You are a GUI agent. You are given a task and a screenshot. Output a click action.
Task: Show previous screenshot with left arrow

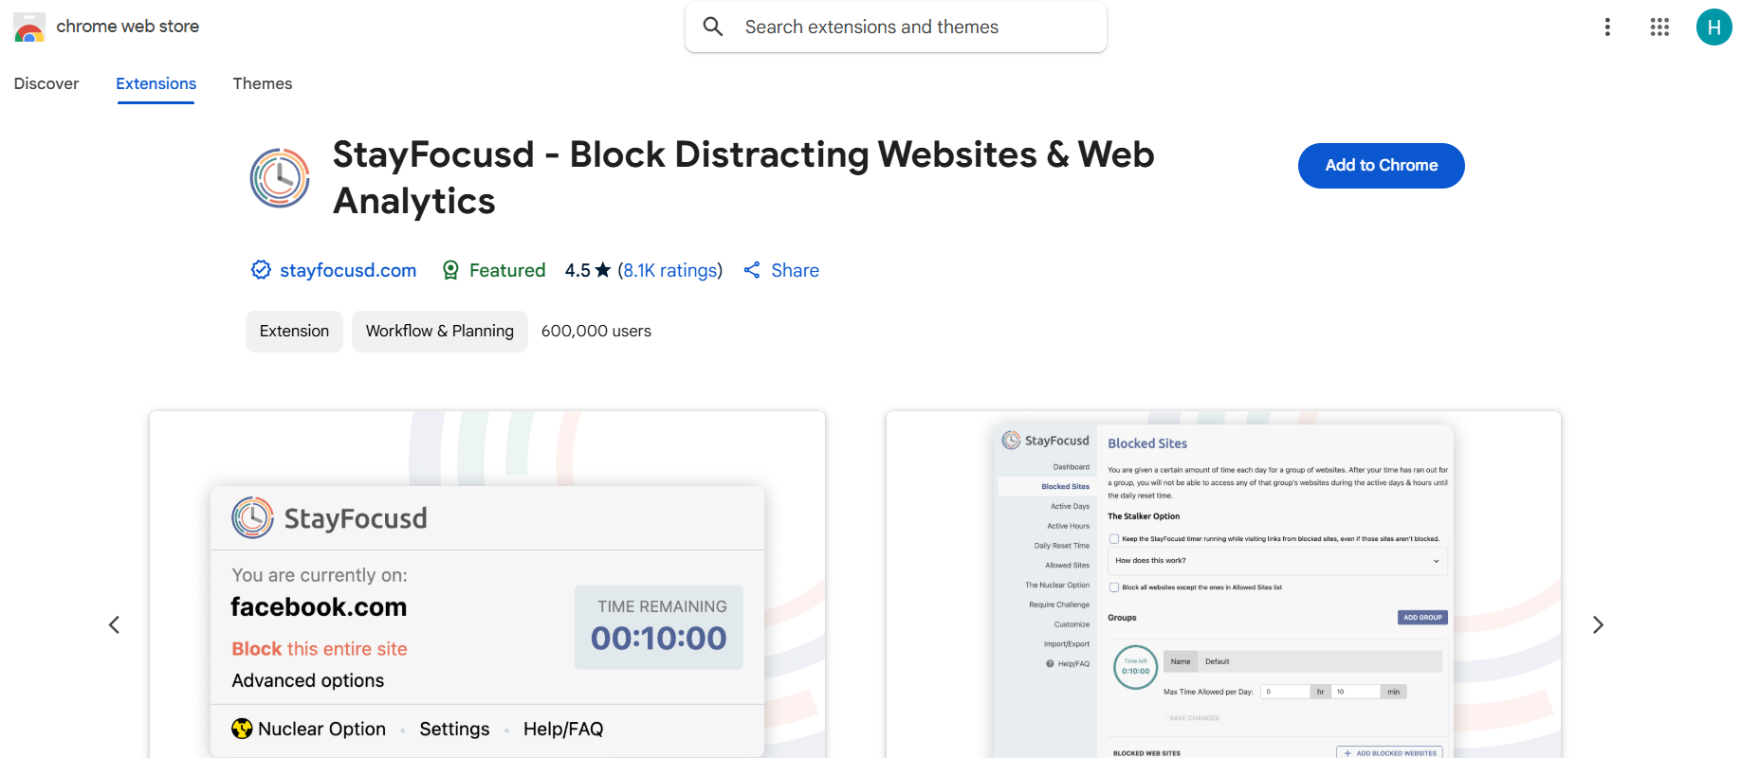tap(114, 624)
